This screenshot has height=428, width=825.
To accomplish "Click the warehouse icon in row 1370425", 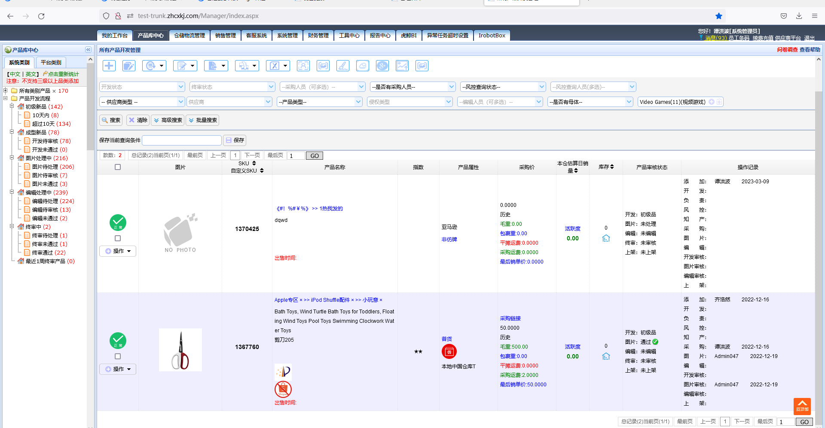I will tap(606, 238).
